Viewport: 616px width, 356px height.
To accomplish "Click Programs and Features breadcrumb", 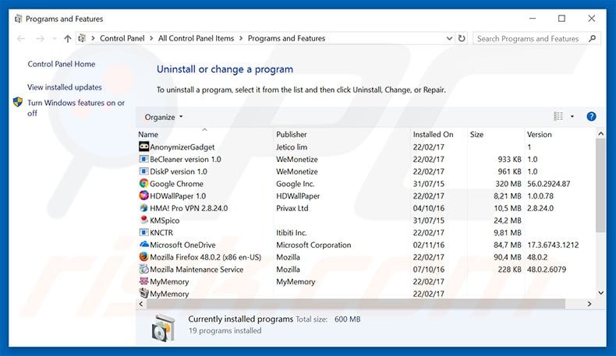I will [x=286, y=38].
